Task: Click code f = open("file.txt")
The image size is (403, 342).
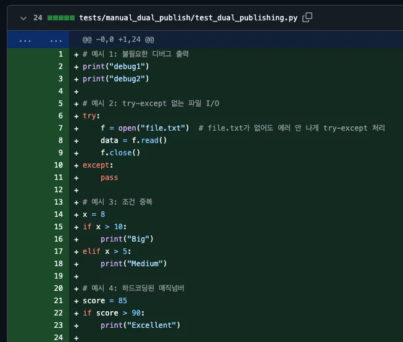Action: point(145,128)
